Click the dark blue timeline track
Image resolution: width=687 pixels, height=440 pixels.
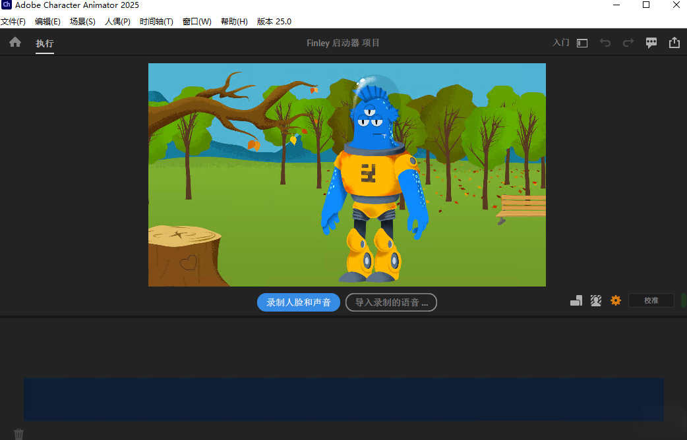pyautogui.click(x=343, y=399)
